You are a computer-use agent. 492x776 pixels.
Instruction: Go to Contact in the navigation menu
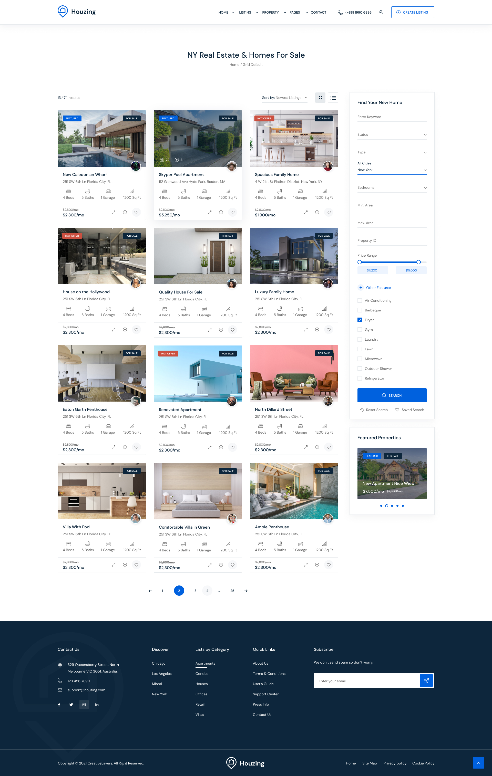318,13
